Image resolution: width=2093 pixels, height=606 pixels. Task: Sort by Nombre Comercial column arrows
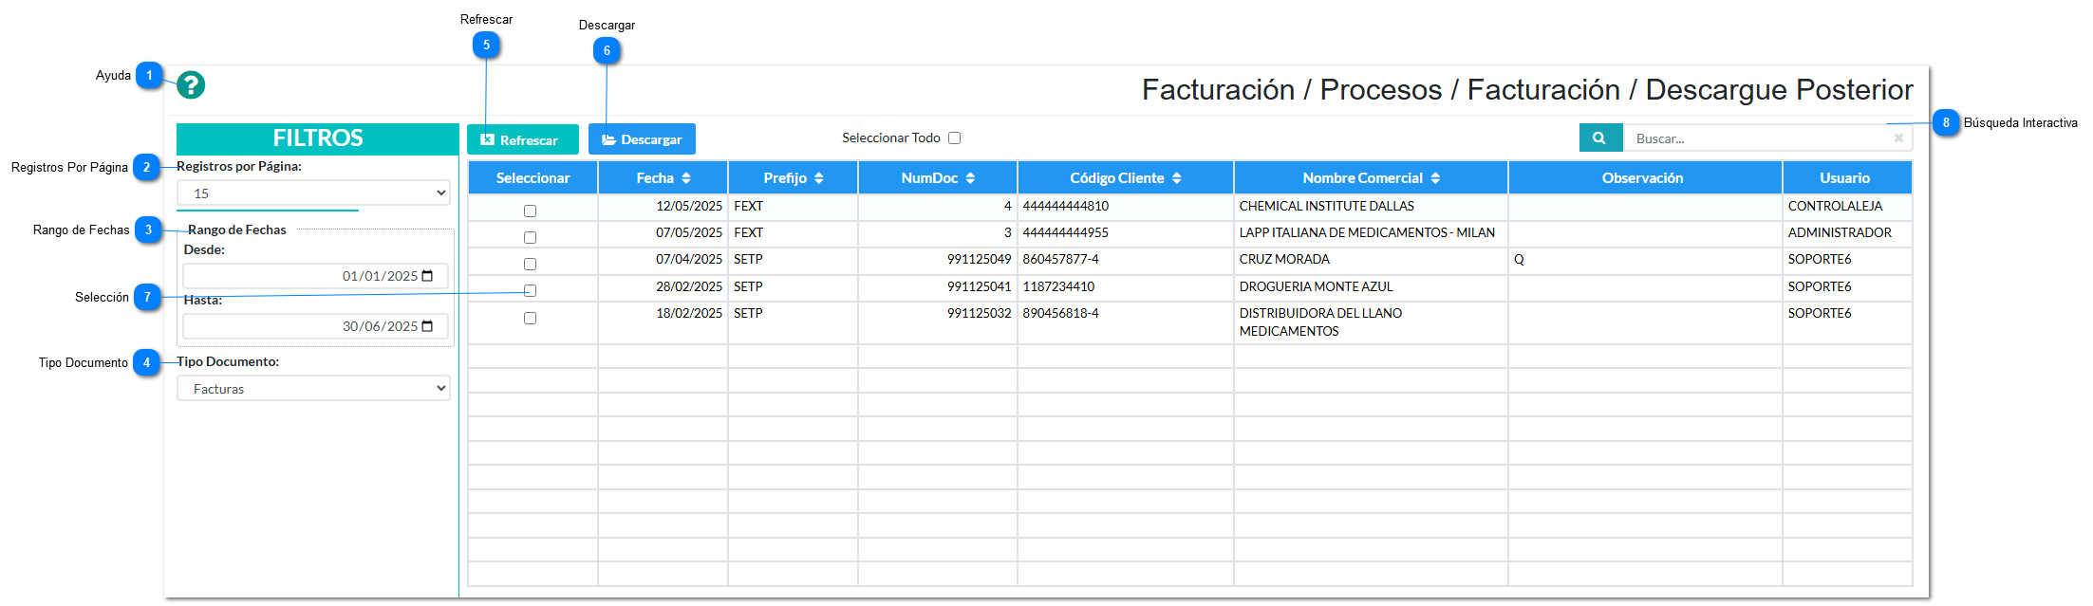pyautogui.click(x=1435, y=178)
